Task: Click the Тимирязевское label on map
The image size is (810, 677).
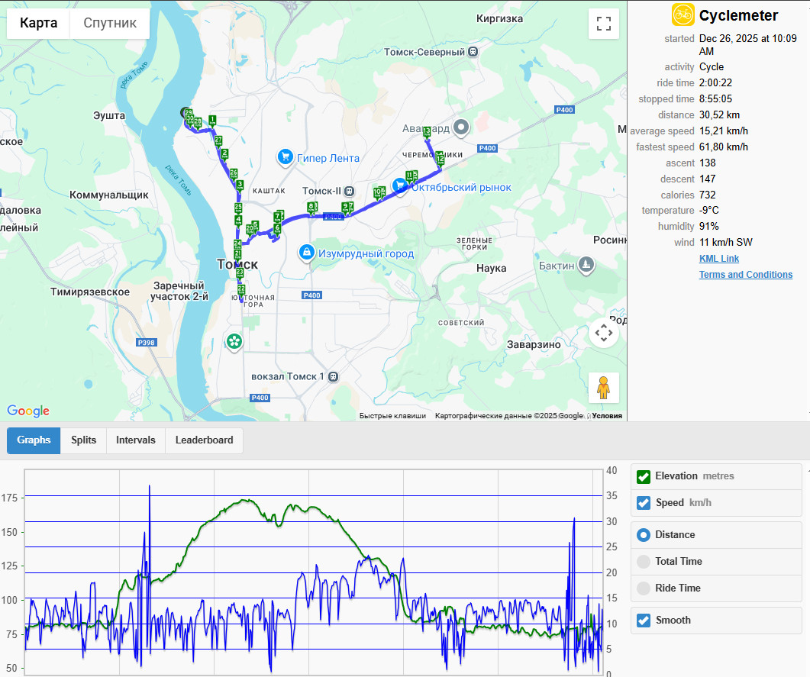Action: click(90, 292)
